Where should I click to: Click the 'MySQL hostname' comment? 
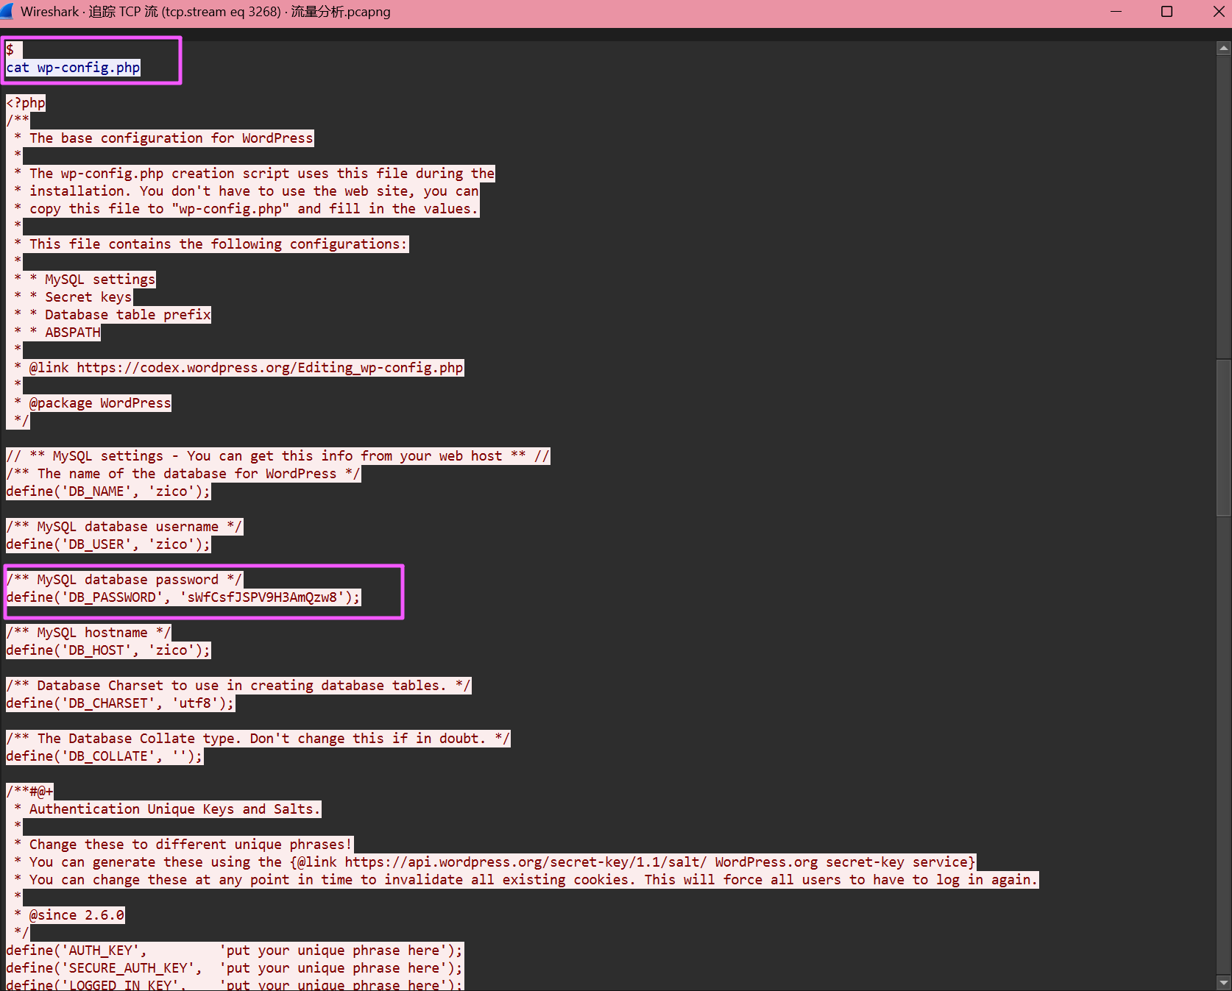[88, 633]
